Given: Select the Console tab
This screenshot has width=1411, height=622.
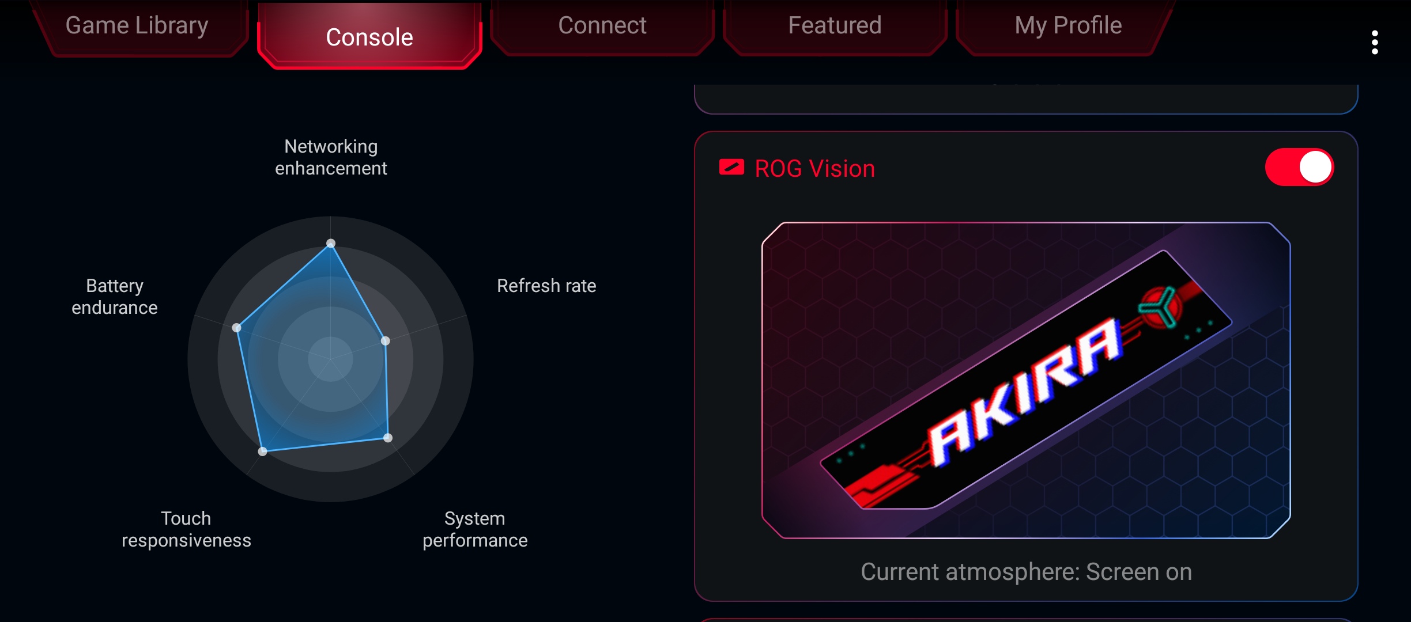Looking at the screenshot, I should pyautogui.click(x=369, y=37).
